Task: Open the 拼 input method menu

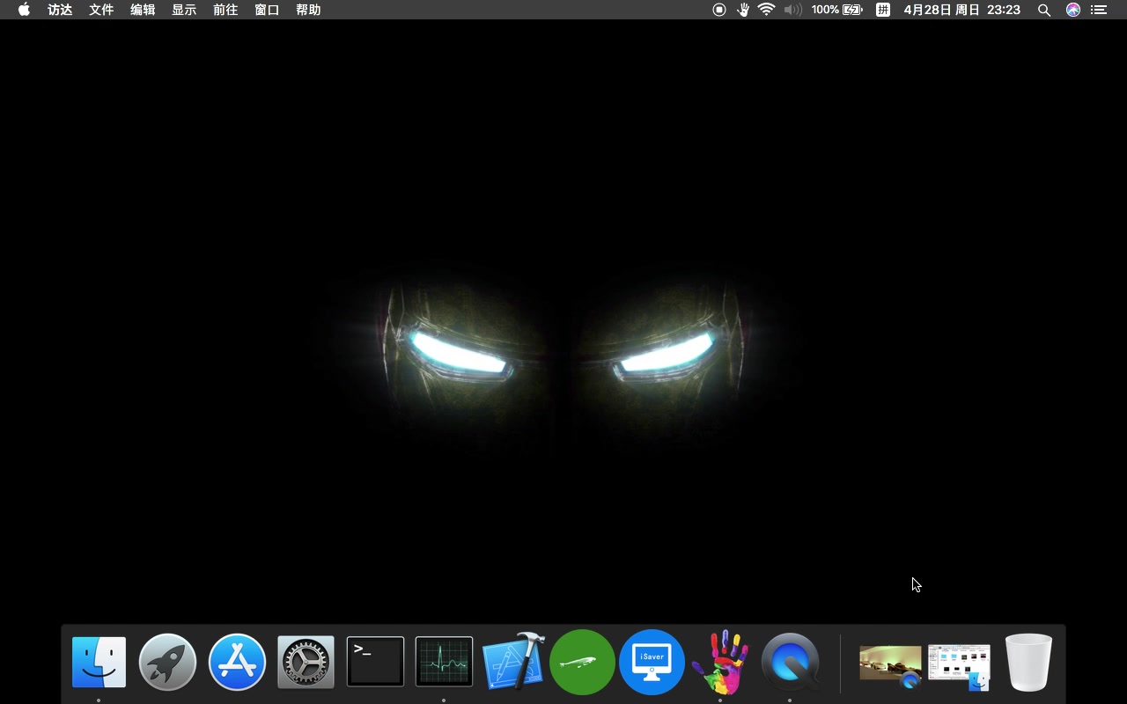Action: click(883, 10)
